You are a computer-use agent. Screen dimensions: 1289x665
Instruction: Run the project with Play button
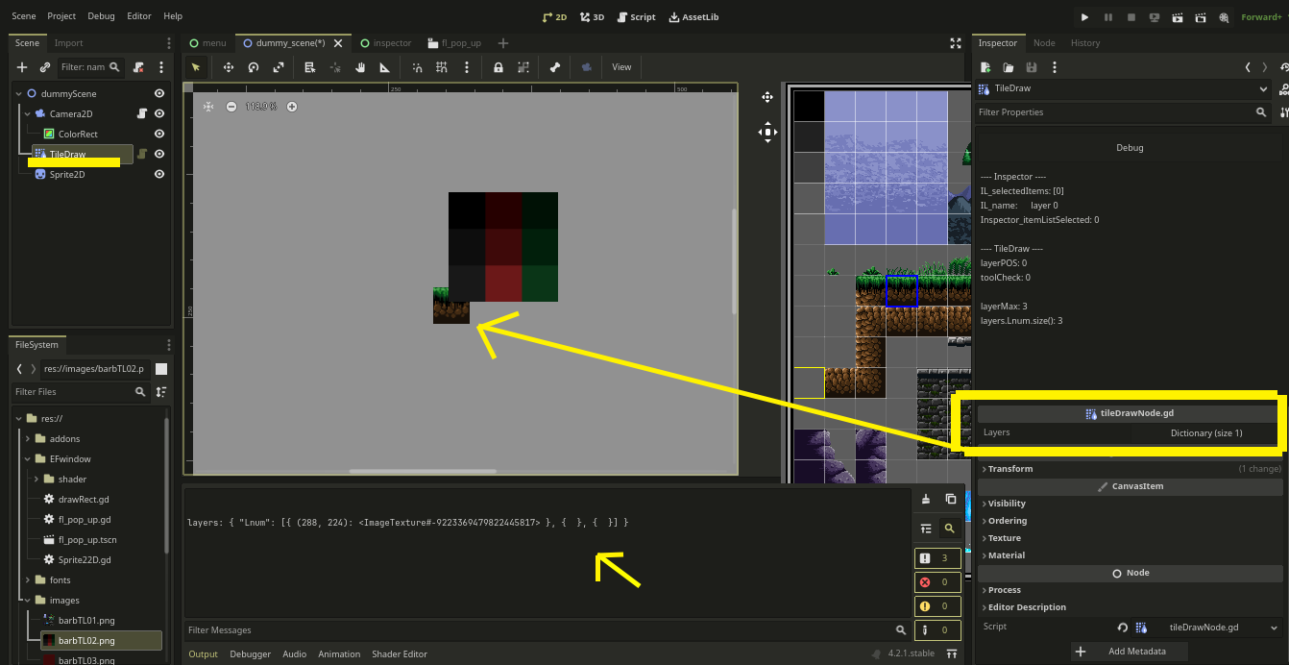pos(1084,17)
